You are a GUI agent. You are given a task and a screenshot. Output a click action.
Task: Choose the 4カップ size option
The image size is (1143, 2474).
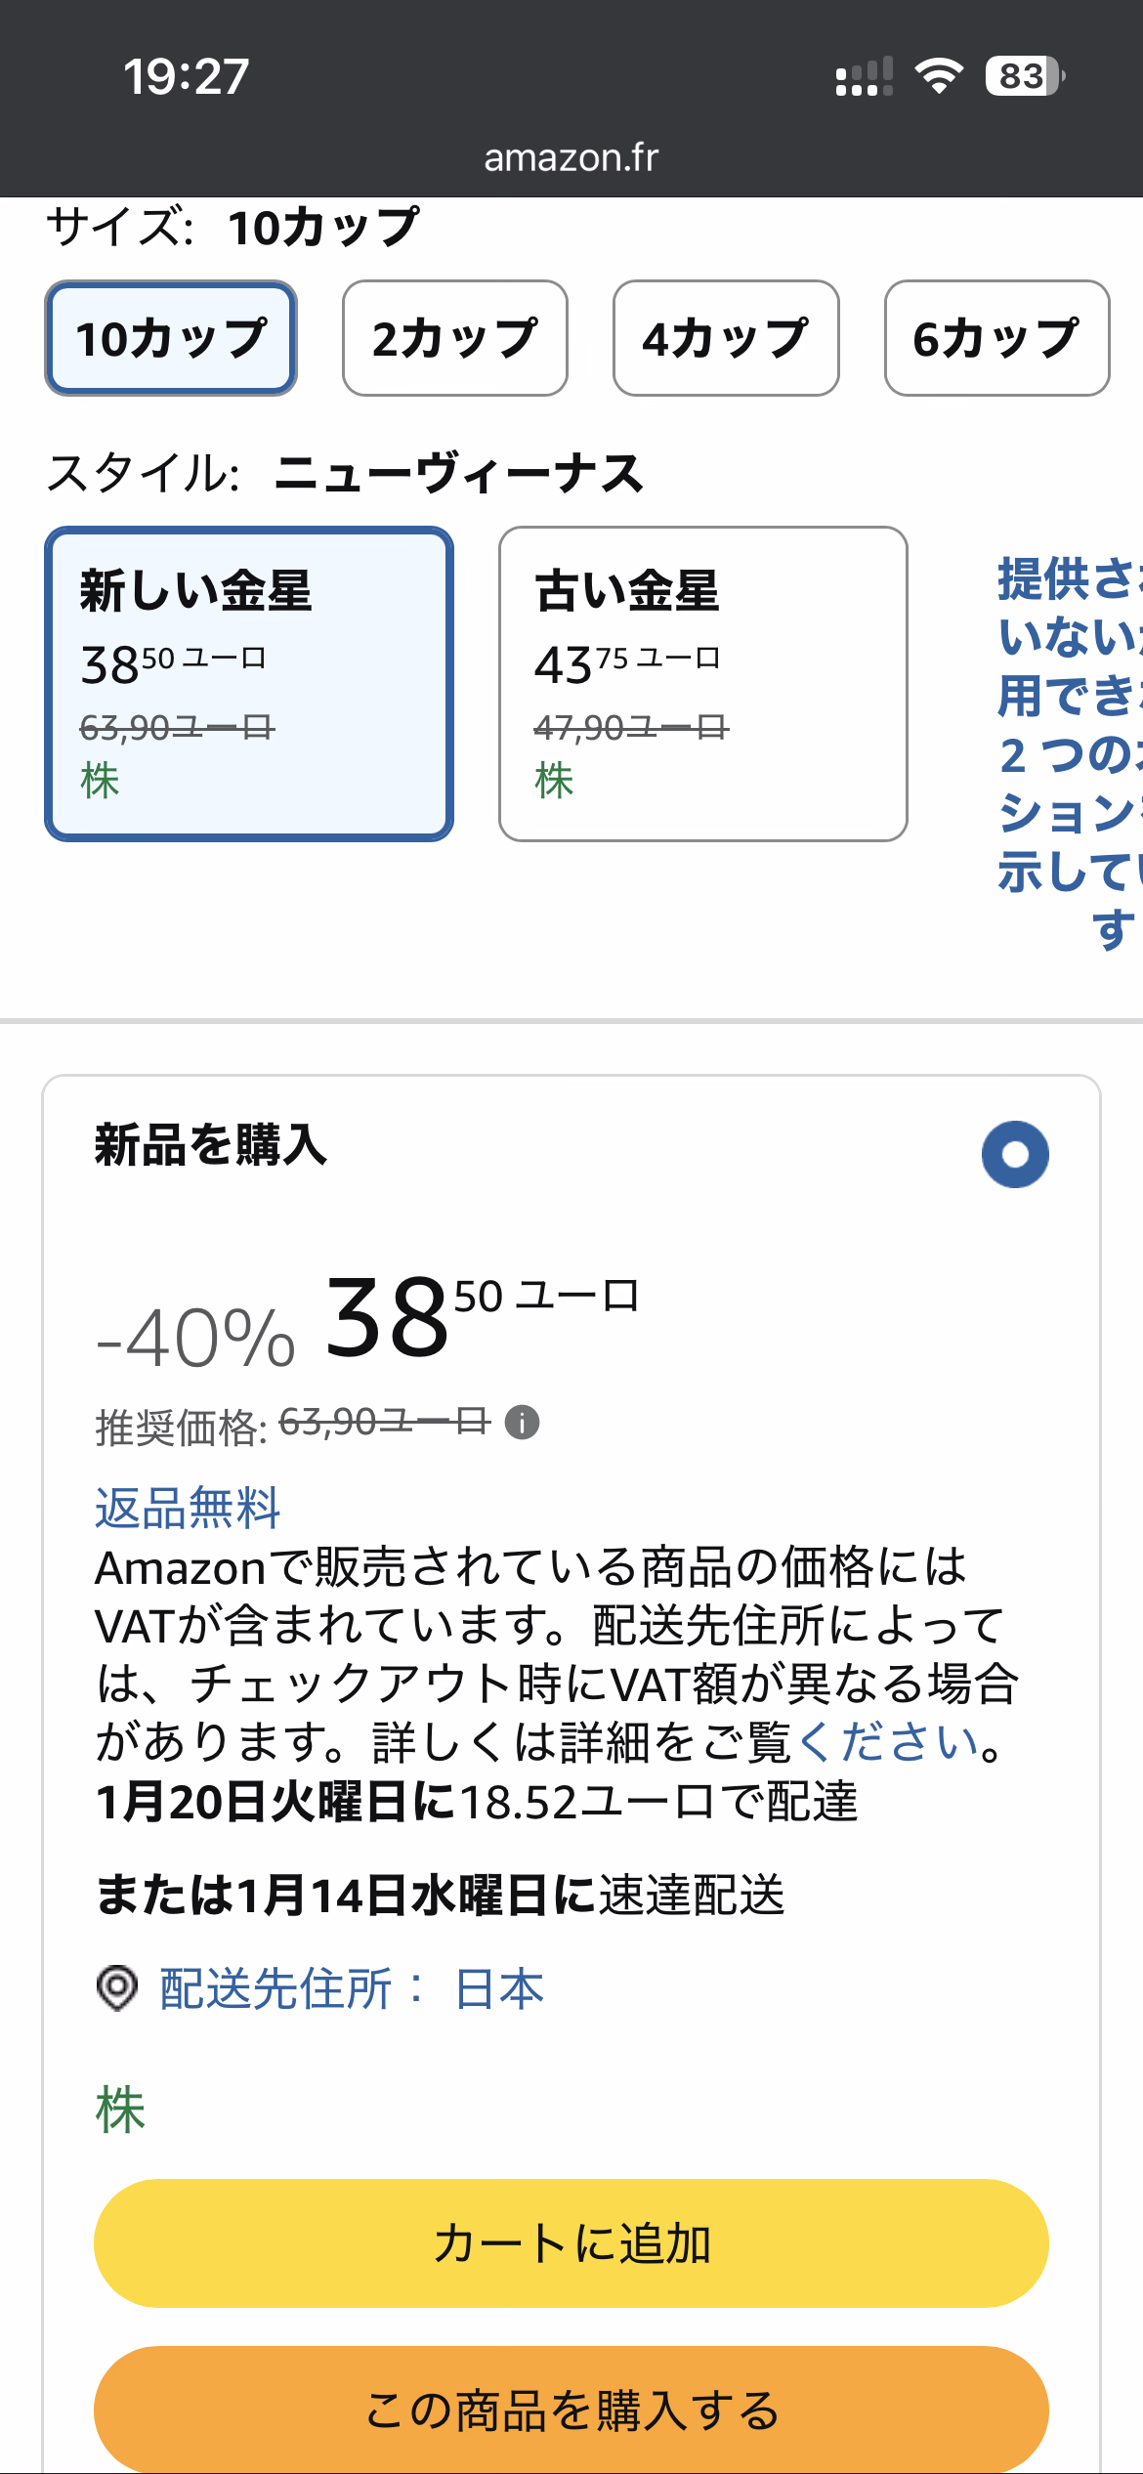click(x=726, y=338)
